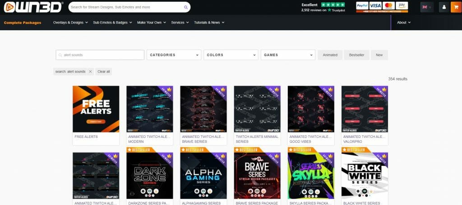Screen dimensions: 462x205
Task: Click the PayPal payment icon
Action: 362,5
